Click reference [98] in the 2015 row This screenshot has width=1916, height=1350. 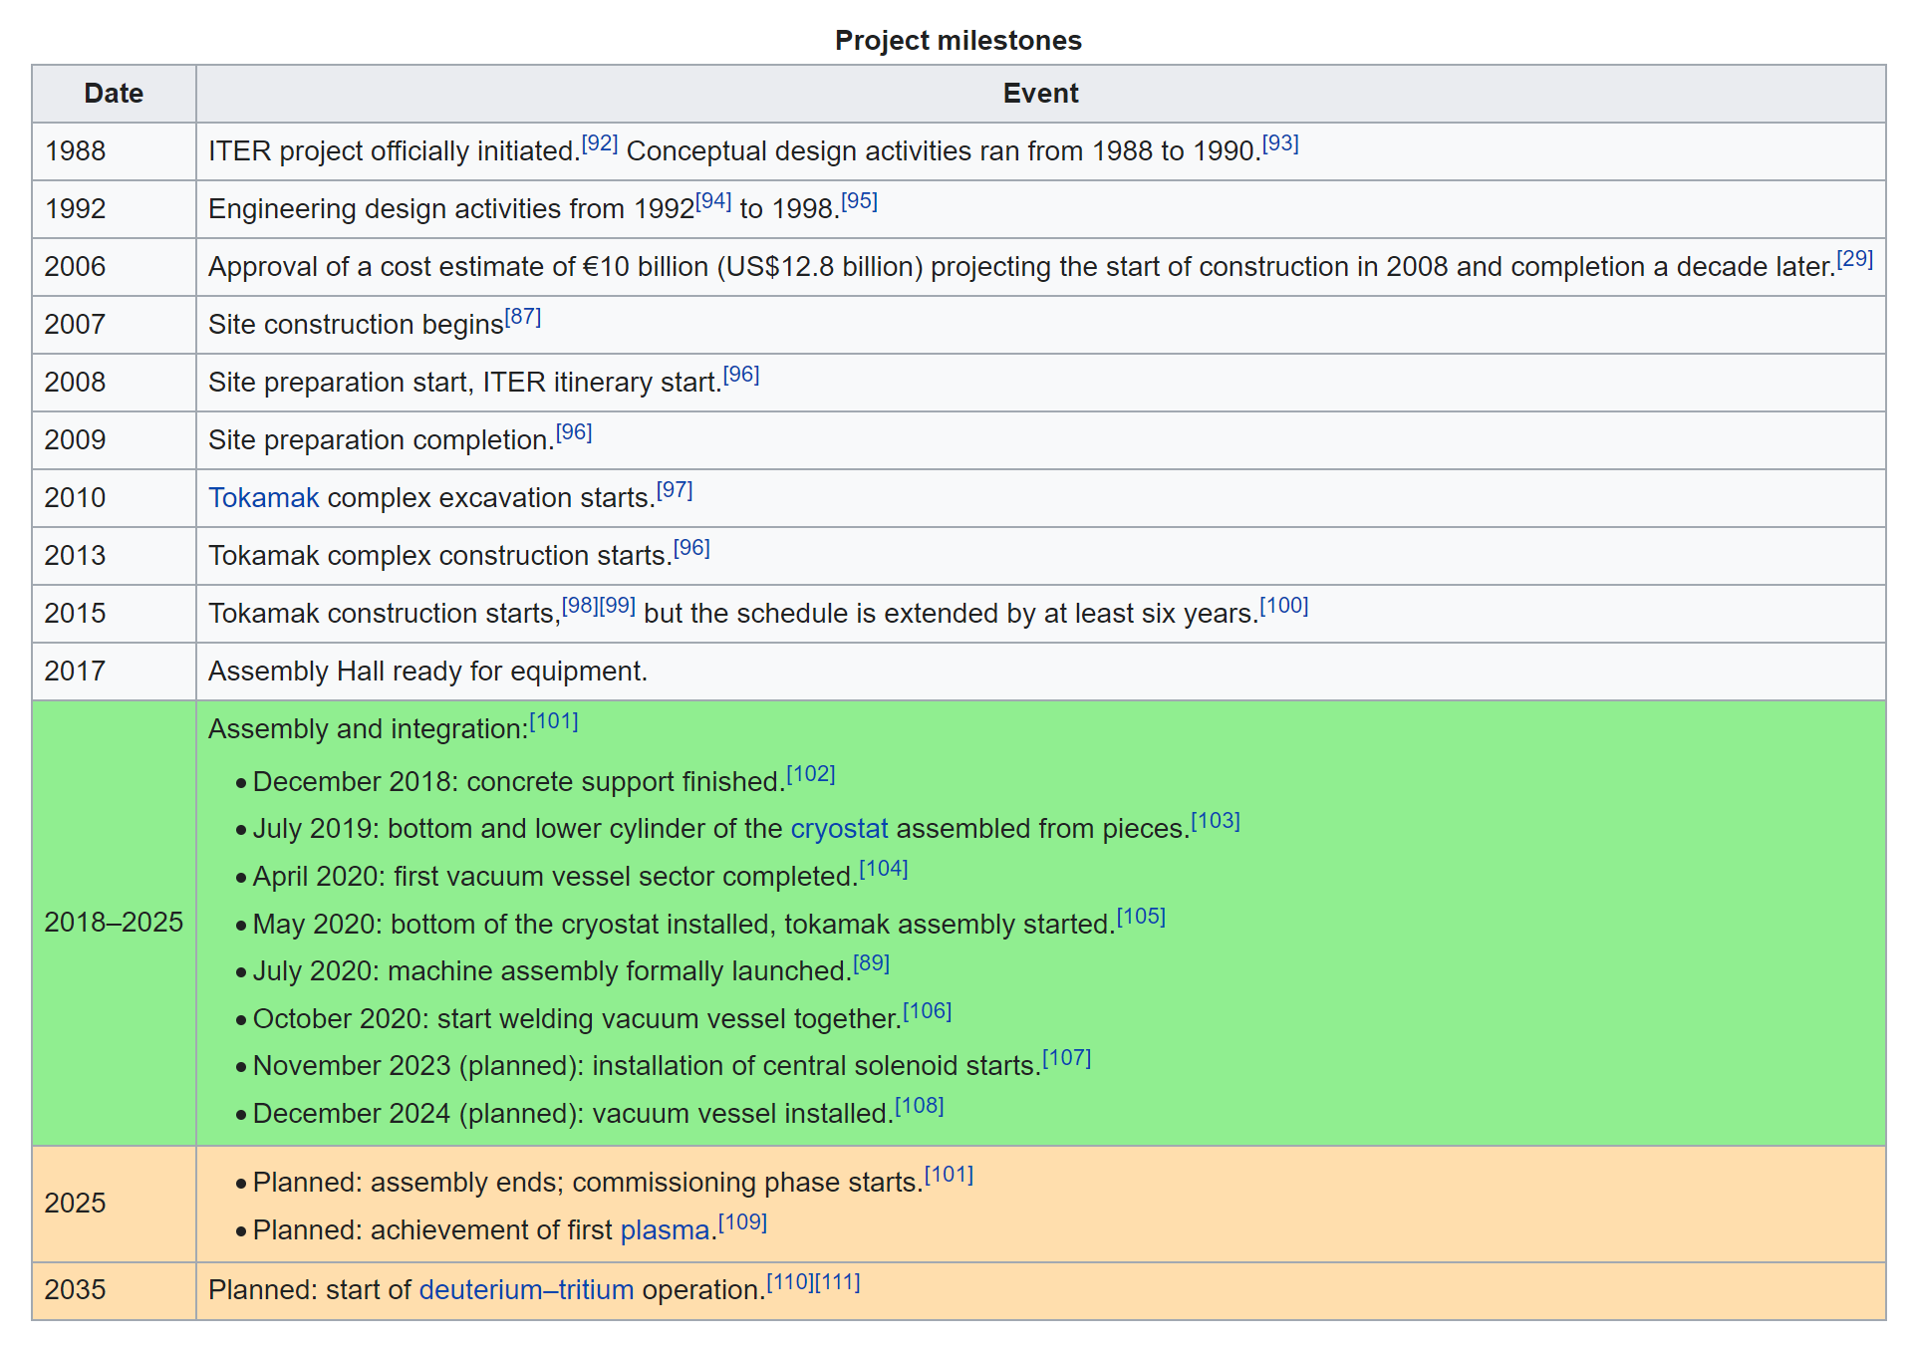click(x=580, y=606)
